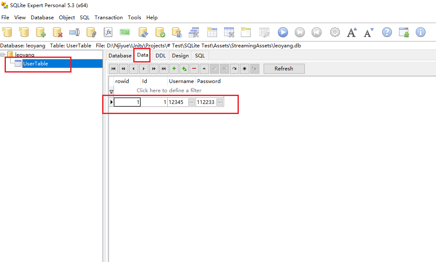Click the edit record up-triangle button
The image size is (436, 262).
coord(204,68)
